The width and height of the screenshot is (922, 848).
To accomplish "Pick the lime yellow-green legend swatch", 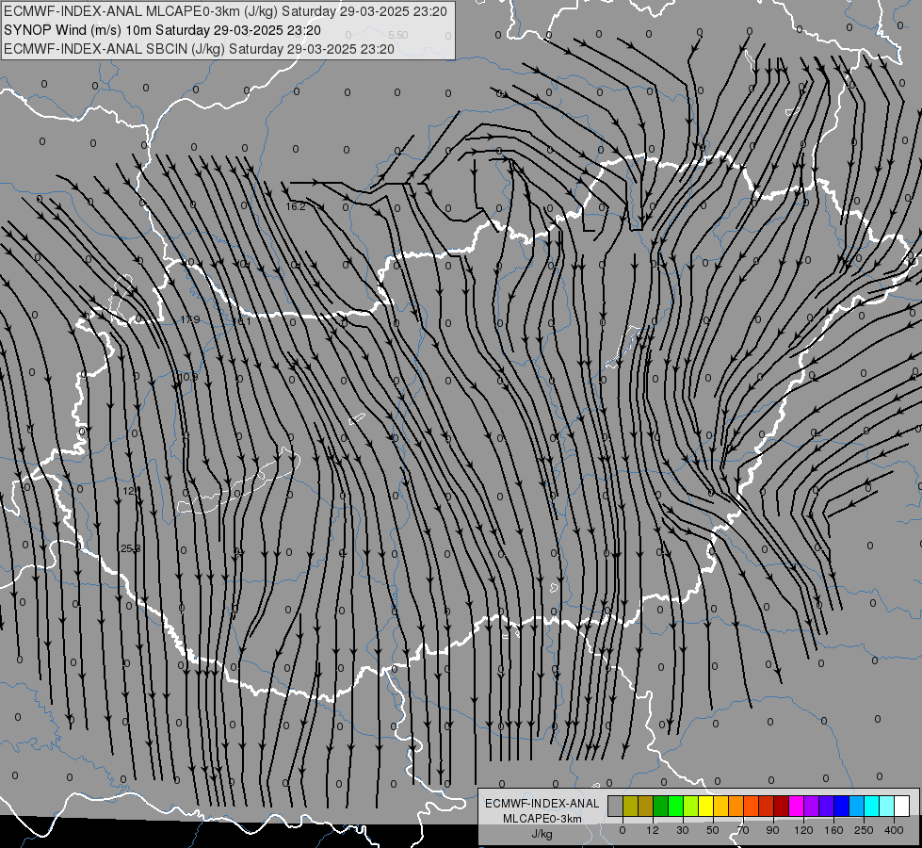I will [691, 806].
